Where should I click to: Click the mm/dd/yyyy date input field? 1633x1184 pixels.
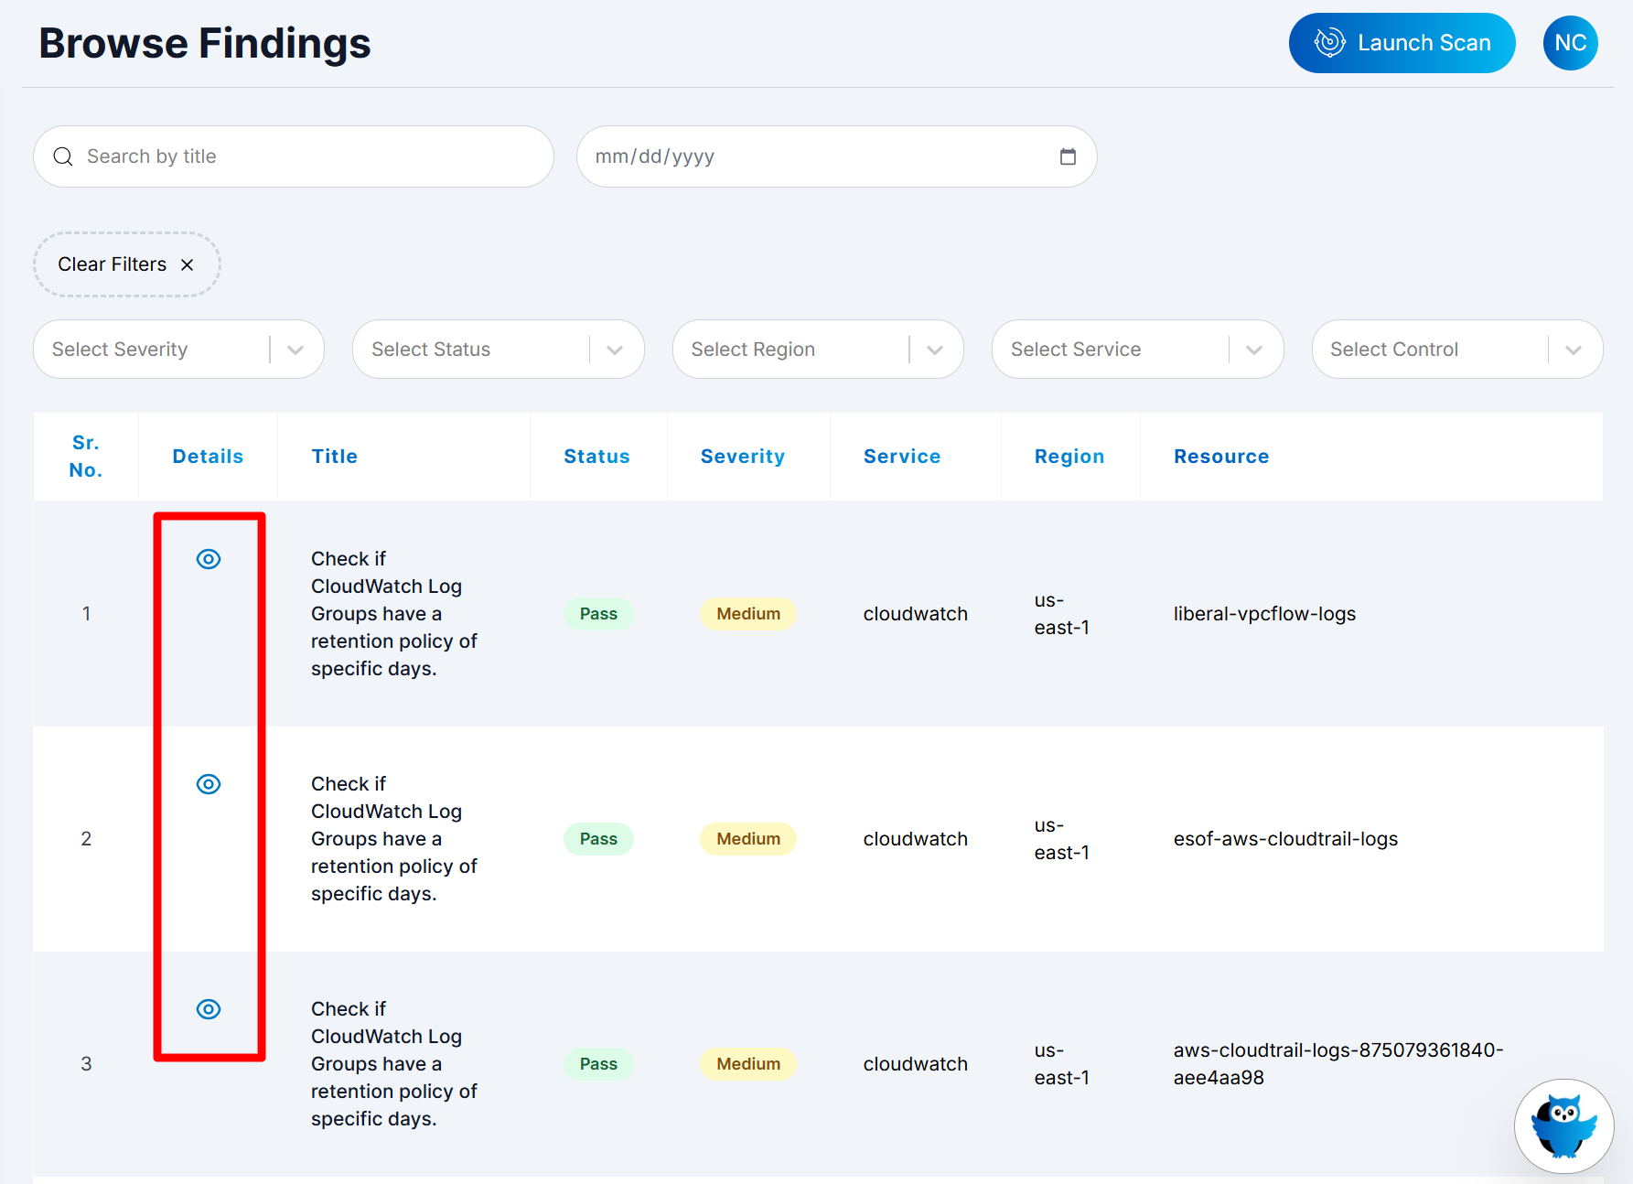(x=814, y=156)
